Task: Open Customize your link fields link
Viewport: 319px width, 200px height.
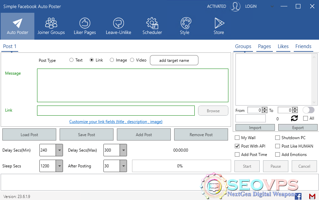Action: point(116,122)
